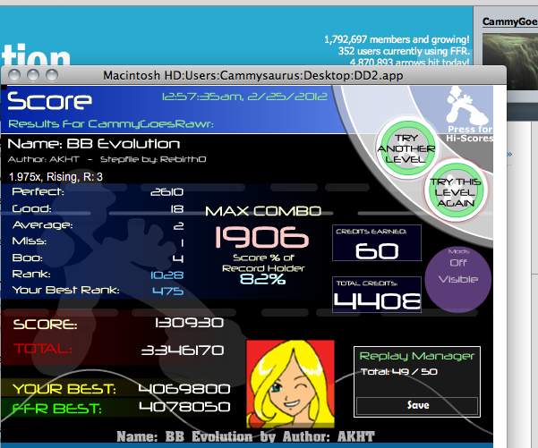Toggle the purple Mods Off Visible circle
538x448 pixels.
pos(458,279)
